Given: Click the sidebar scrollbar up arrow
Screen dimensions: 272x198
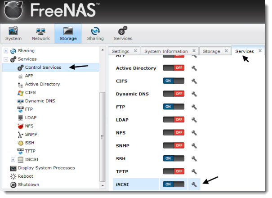Looking at the screenshot, I should [x=103, y=50].
